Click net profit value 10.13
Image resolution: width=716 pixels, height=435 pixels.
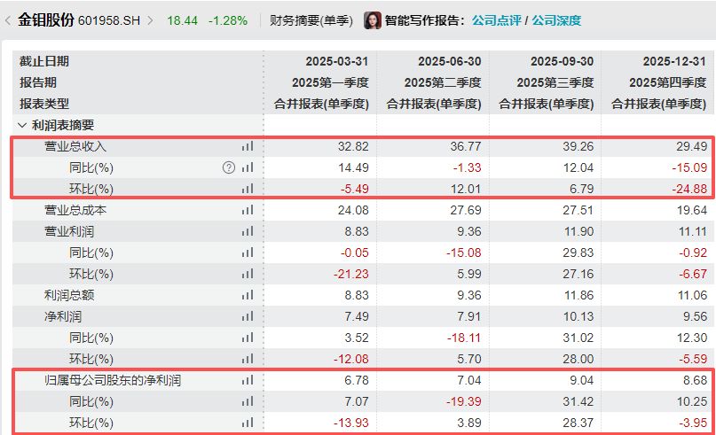pyautogui.click(x=579, y=316)
